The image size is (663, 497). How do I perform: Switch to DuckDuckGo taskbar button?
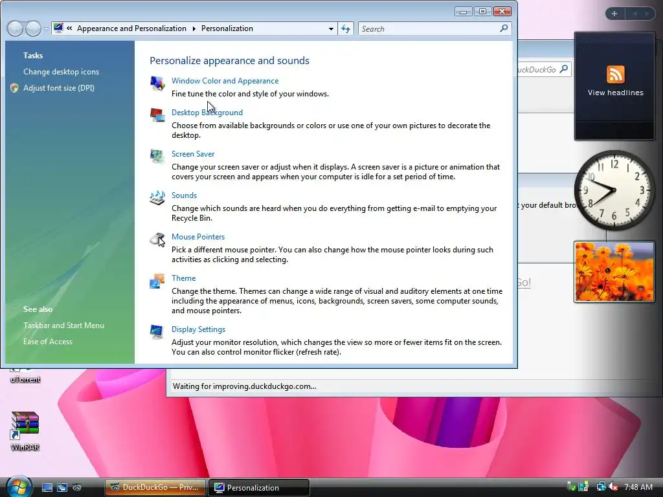155,487
